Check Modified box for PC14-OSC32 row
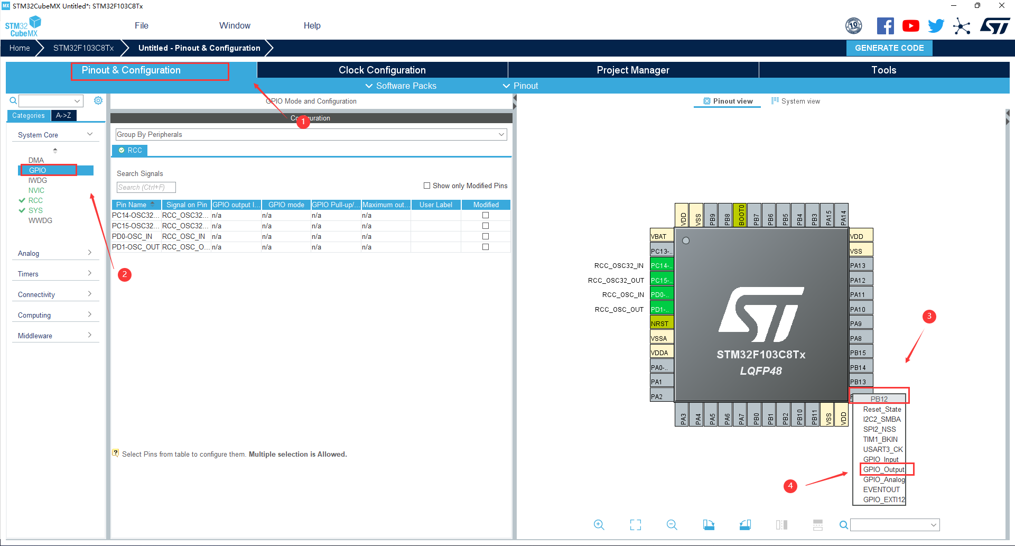 486,215
